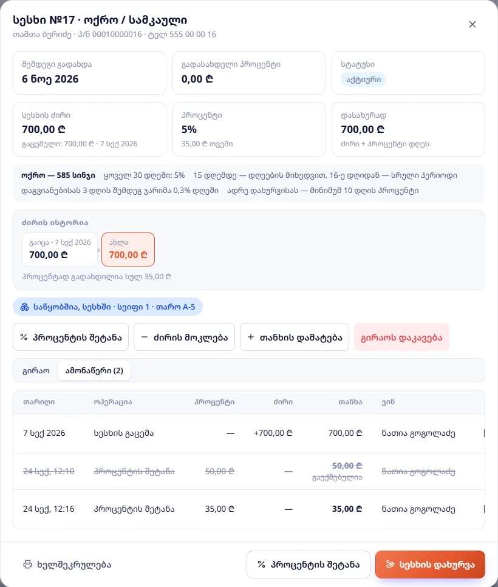Click the 'პროცენტის შეტანა' button beside 'ძირის მოკლება'
Screen dimensions: 498x587
tap(71, 338)
